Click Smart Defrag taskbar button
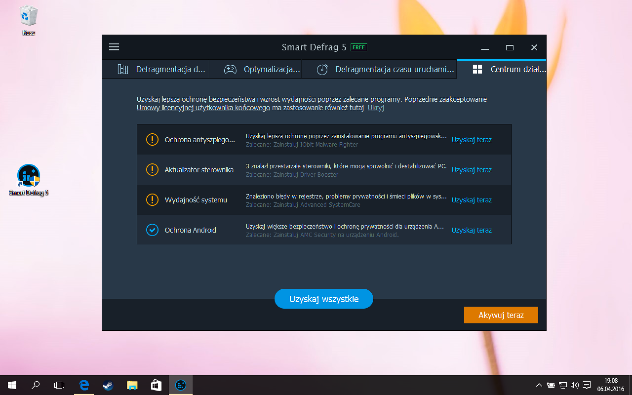This screenshot has height=395, width=632. click(x=180, y=385)
